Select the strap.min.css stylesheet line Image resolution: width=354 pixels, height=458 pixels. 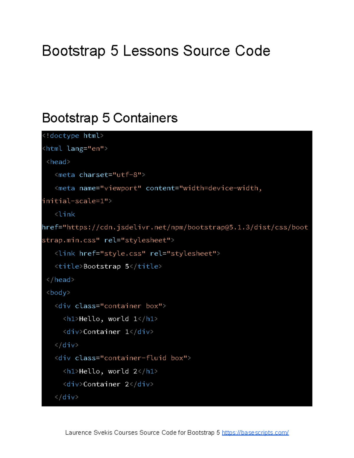[108, 240]
